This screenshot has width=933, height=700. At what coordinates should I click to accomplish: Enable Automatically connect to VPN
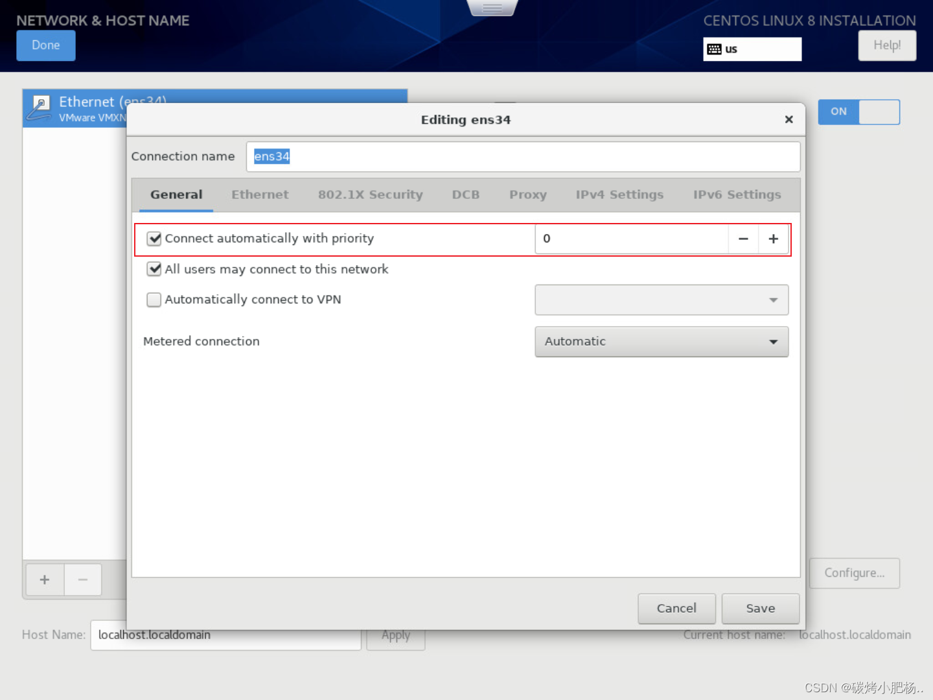pyautogui.click(x=154, y=299)
